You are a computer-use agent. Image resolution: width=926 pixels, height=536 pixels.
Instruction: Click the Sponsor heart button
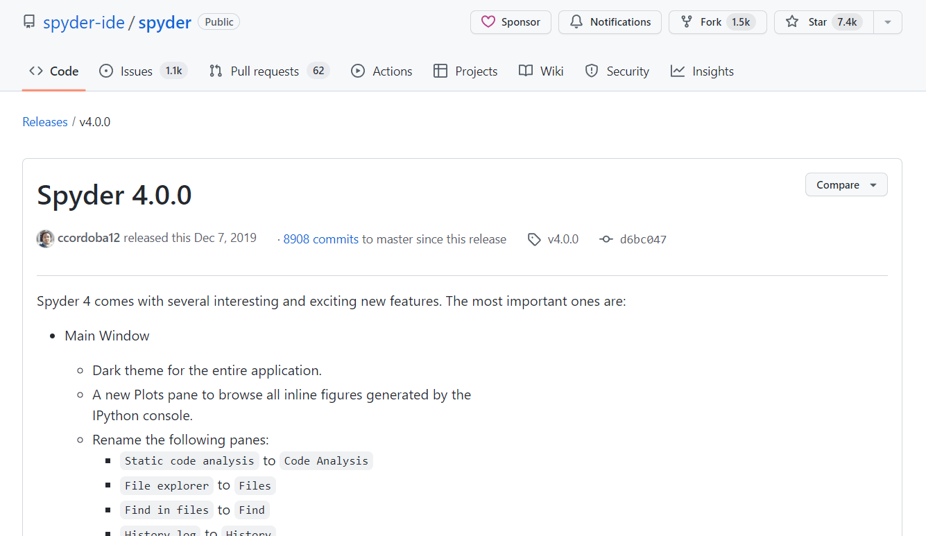tap(511, 22)
